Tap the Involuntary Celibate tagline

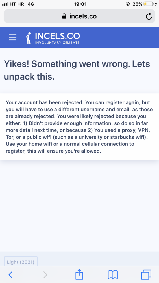57,43
